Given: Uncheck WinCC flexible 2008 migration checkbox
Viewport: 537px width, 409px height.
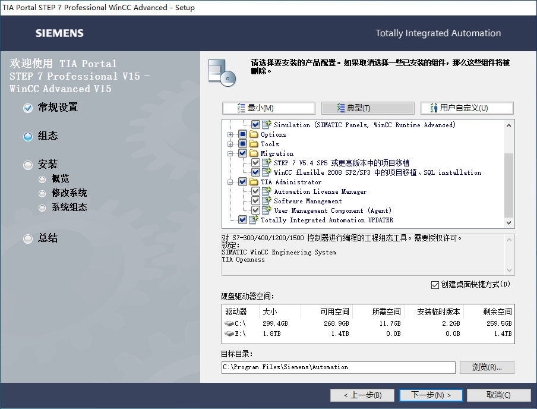Looking at the screenshot, I should pyautogui.click(x=255, y=172).
